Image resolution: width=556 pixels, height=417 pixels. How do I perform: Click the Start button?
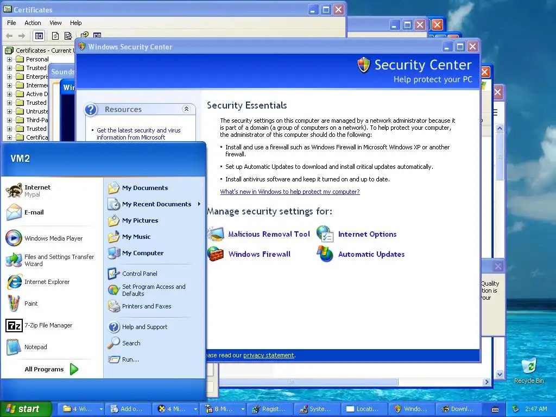click(x=25, y=409)
